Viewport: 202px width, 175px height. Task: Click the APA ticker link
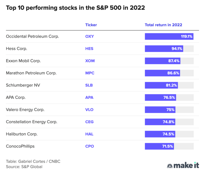point(89,97)
